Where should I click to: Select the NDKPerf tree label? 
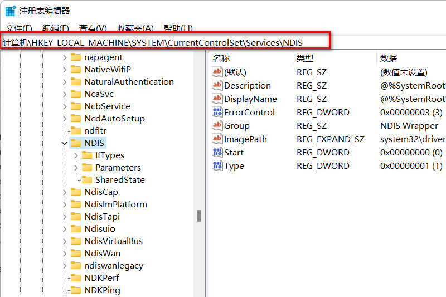click(x=101, y=277)
